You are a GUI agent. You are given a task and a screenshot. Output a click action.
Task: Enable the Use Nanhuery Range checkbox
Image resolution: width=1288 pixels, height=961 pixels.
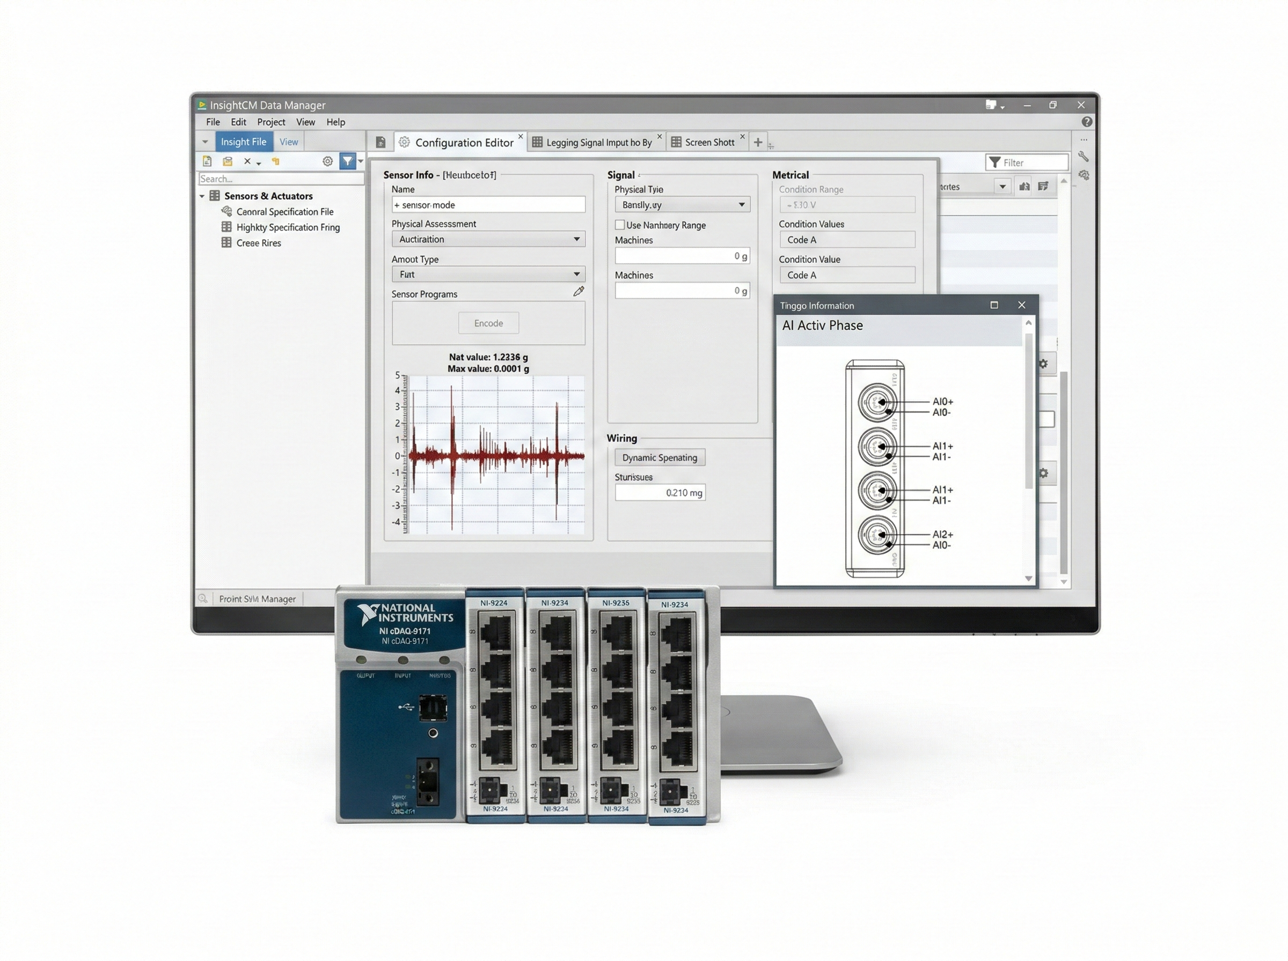click(x=620, y=225)
